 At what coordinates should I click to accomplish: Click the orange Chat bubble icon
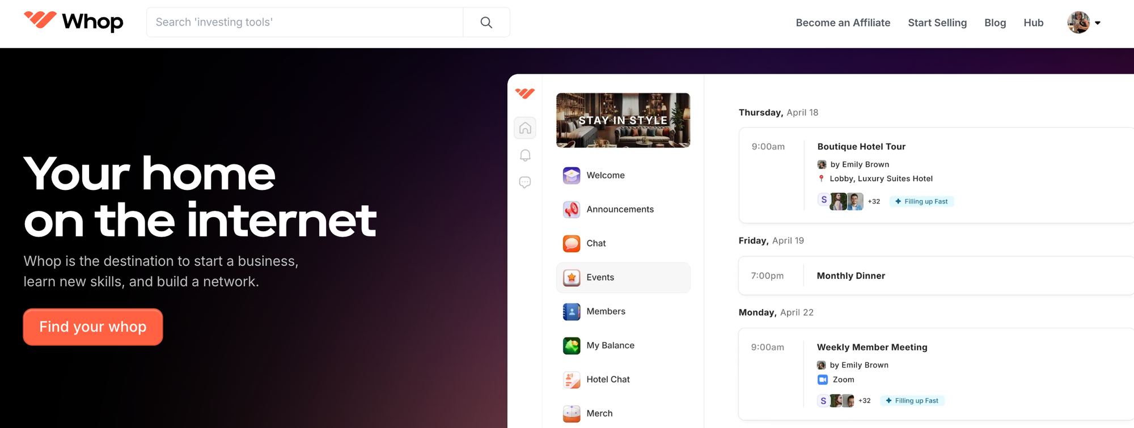572,243
